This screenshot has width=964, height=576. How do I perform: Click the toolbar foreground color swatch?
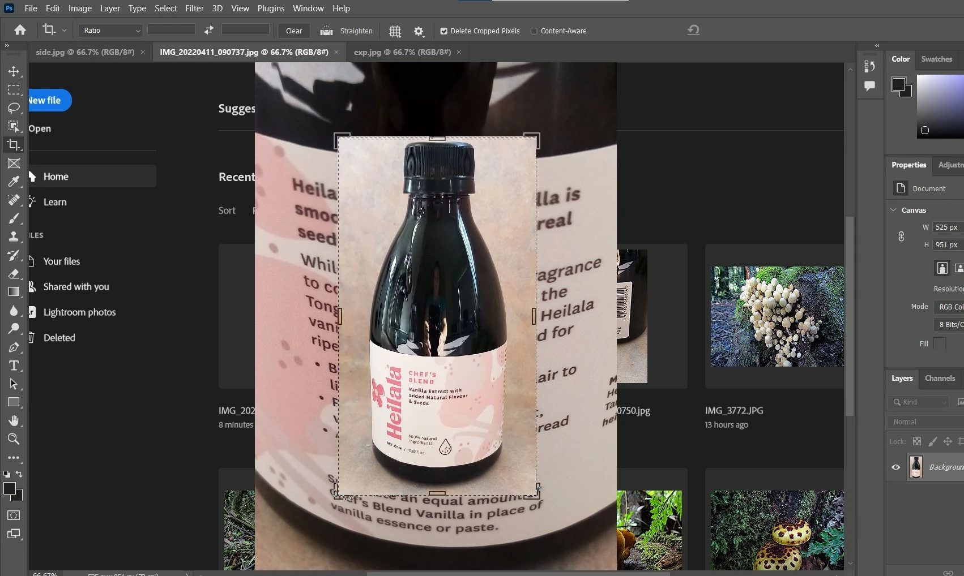coord(10,489)
